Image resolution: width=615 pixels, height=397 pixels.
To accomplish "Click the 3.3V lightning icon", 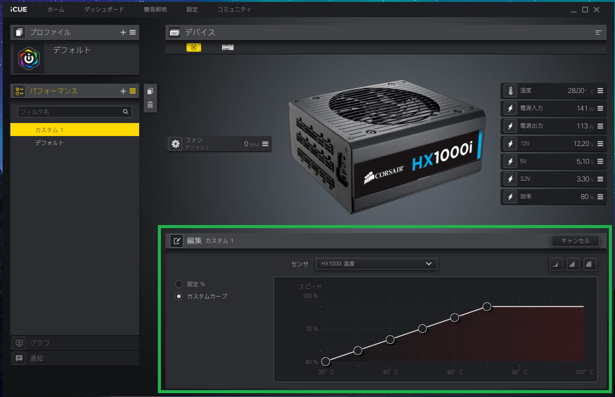I will point(510,179).
